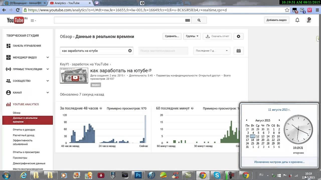Select August 20 in the calendar
The height and width of the screenshot is (180, 321).
263,140
